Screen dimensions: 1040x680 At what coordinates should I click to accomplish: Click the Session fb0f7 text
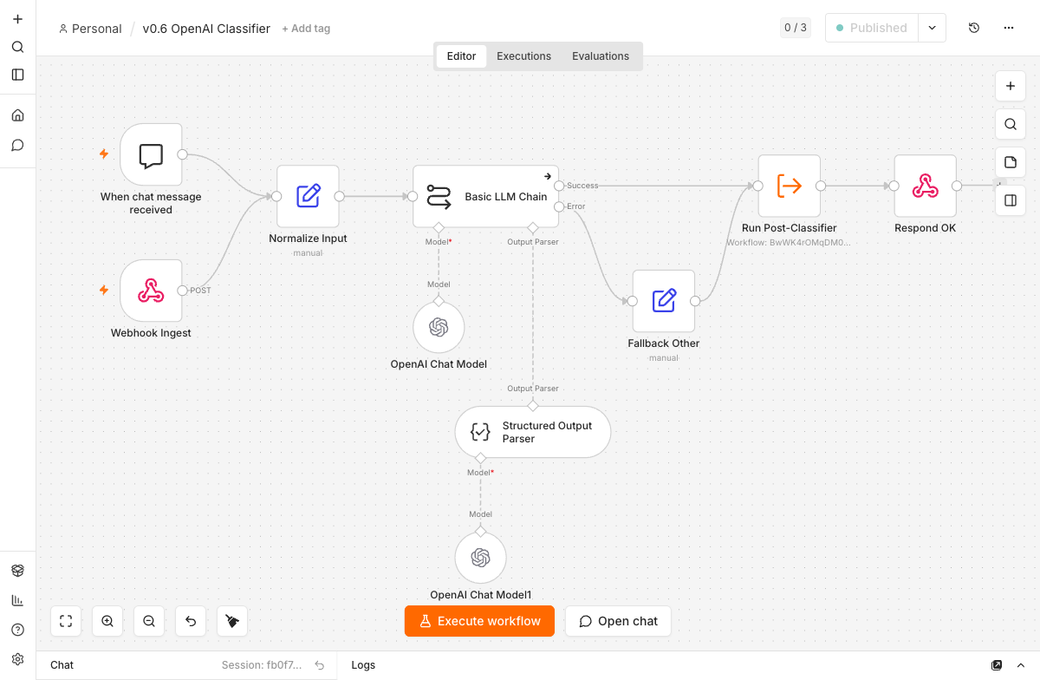coord(262,665)
